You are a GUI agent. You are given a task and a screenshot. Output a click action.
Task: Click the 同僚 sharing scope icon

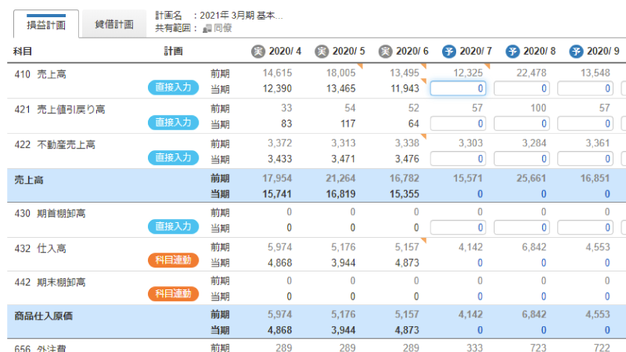click(x=207, y=28)
